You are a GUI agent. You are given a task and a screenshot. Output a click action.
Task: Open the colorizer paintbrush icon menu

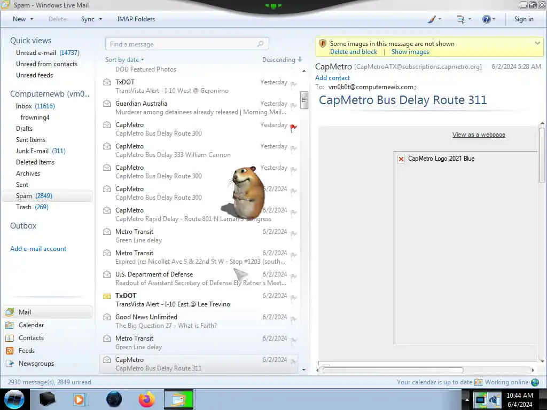(x=434, y=19)
